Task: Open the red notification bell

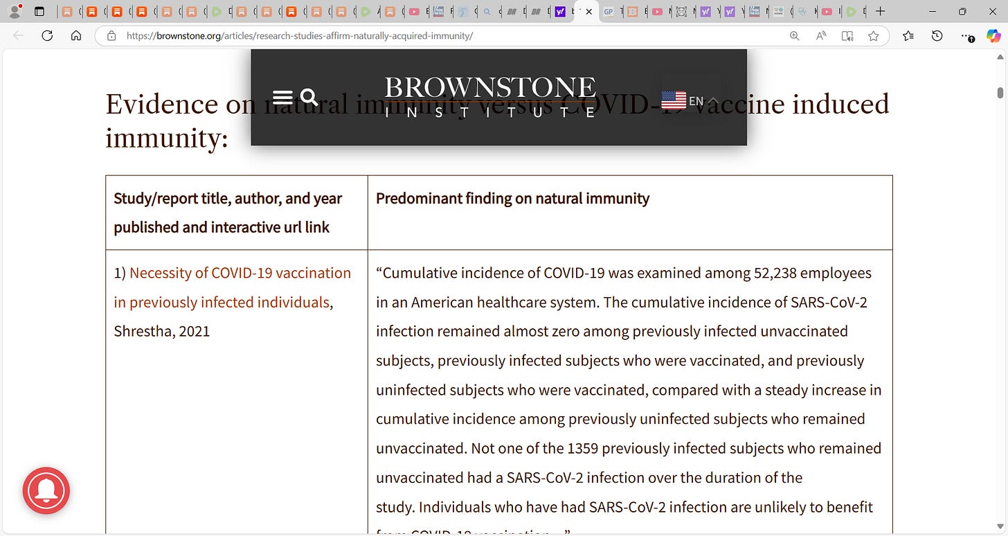Action: 46,491
